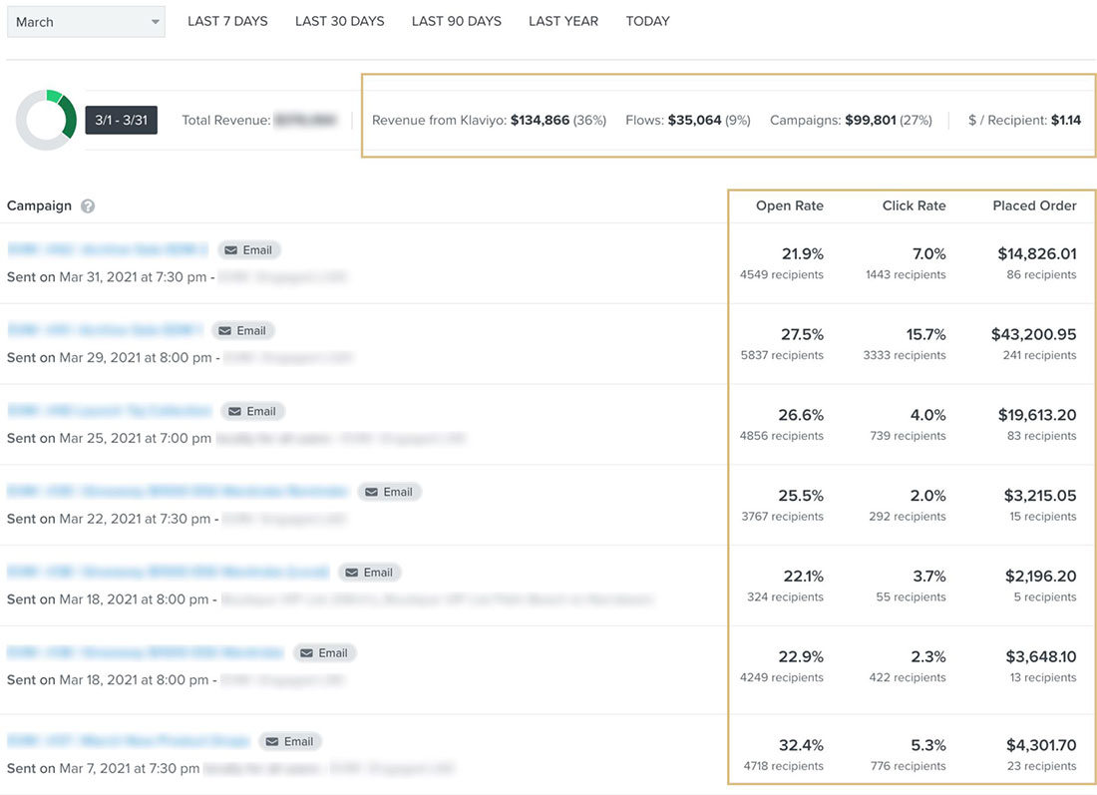Open the campaign sent Mar 25, 2021
Screen dimensions: 1097x795
[110, 411]
